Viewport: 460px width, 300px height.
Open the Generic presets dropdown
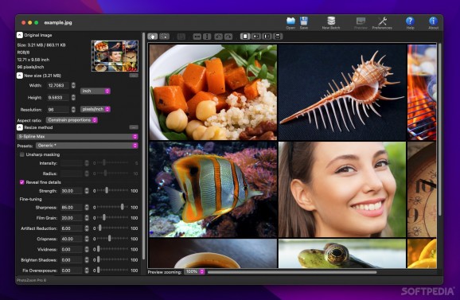tap(87, 146)
